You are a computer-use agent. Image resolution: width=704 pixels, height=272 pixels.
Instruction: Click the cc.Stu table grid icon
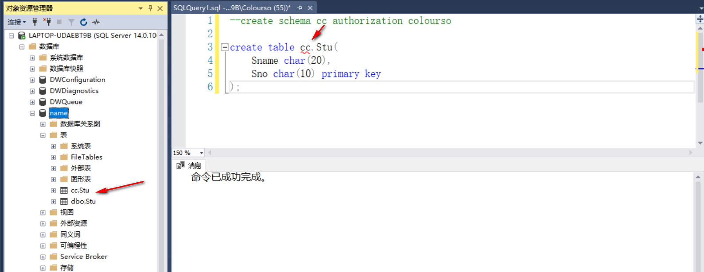(64, 191)
